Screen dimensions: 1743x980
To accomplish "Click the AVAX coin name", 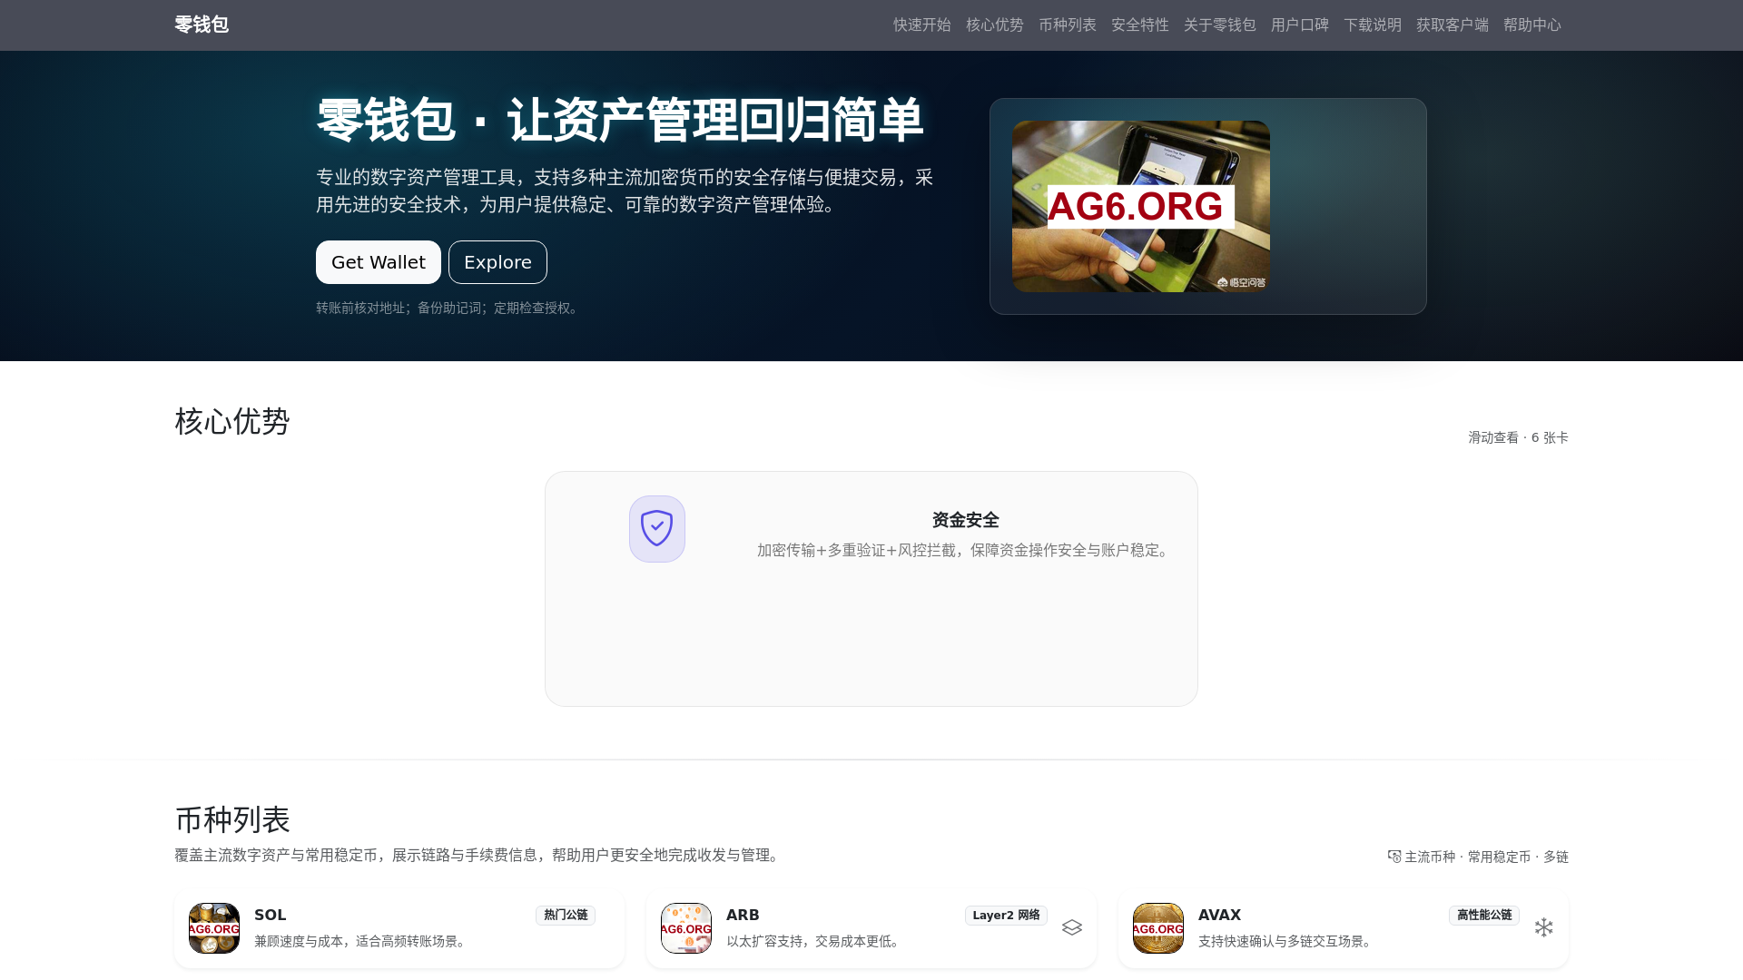I will [1219, 915].
